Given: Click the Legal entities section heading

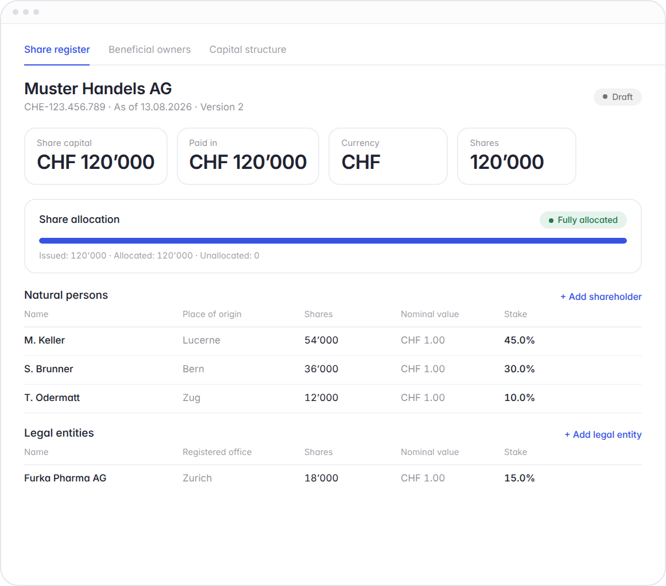Looking at the screenshot, I should 59,433.
